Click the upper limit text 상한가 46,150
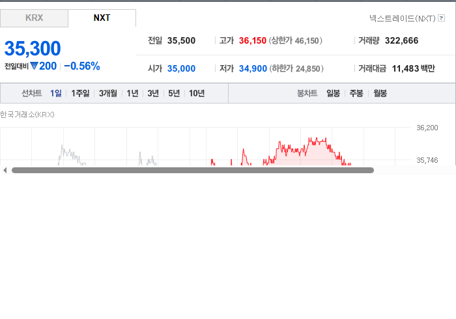The height and width of the screenshot is (319, 456). click(295, 40)
